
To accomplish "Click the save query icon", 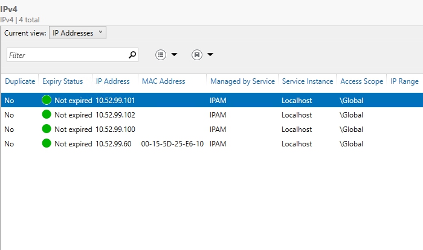I will 197,55.
